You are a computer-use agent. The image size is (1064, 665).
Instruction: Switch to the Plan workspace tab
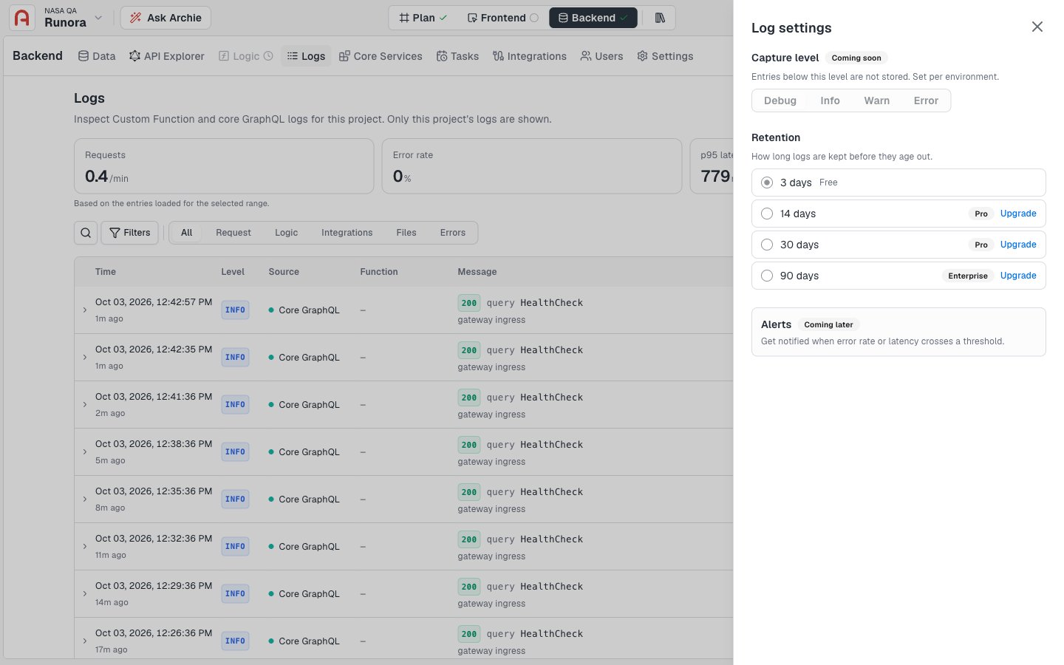(423, 18)
